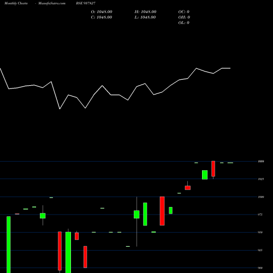Select the "O: 1048.00" open value
Viewport: 273px width, 273px height.
pos(102,12)
